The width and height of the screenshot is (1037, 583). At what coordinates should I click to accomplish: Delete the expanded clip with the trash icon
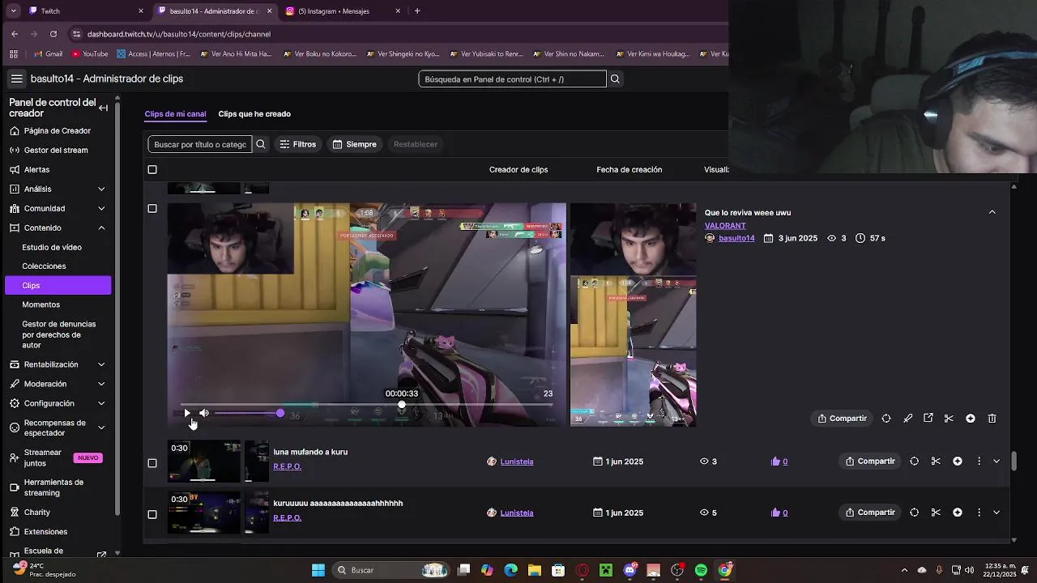(992, 419)
